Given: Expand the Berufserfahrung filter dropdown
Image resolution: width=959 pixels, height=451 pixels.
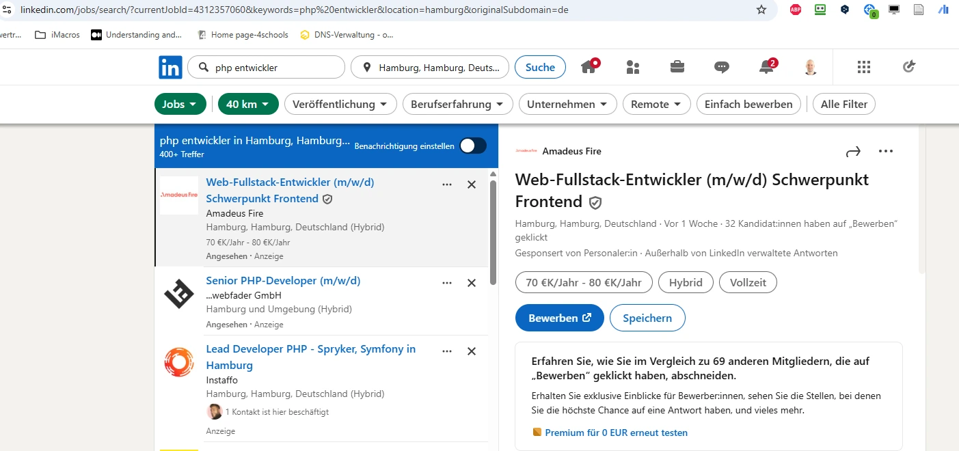Looking at the screenshot, I should tap(458, 104).
